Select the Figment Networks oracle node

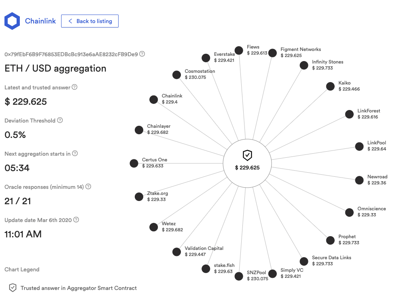[272, 53]
